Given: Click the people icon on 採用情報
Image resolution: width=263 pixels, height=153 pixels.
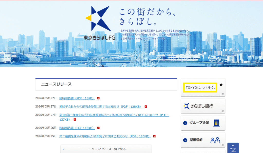Looking at the screenshot, I should (215, 140).
